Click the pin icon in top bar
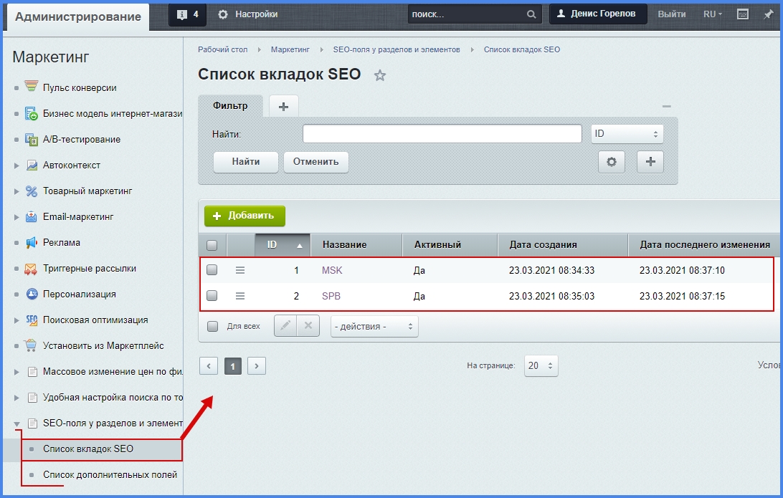783x498 pixels. coord(769,14)
